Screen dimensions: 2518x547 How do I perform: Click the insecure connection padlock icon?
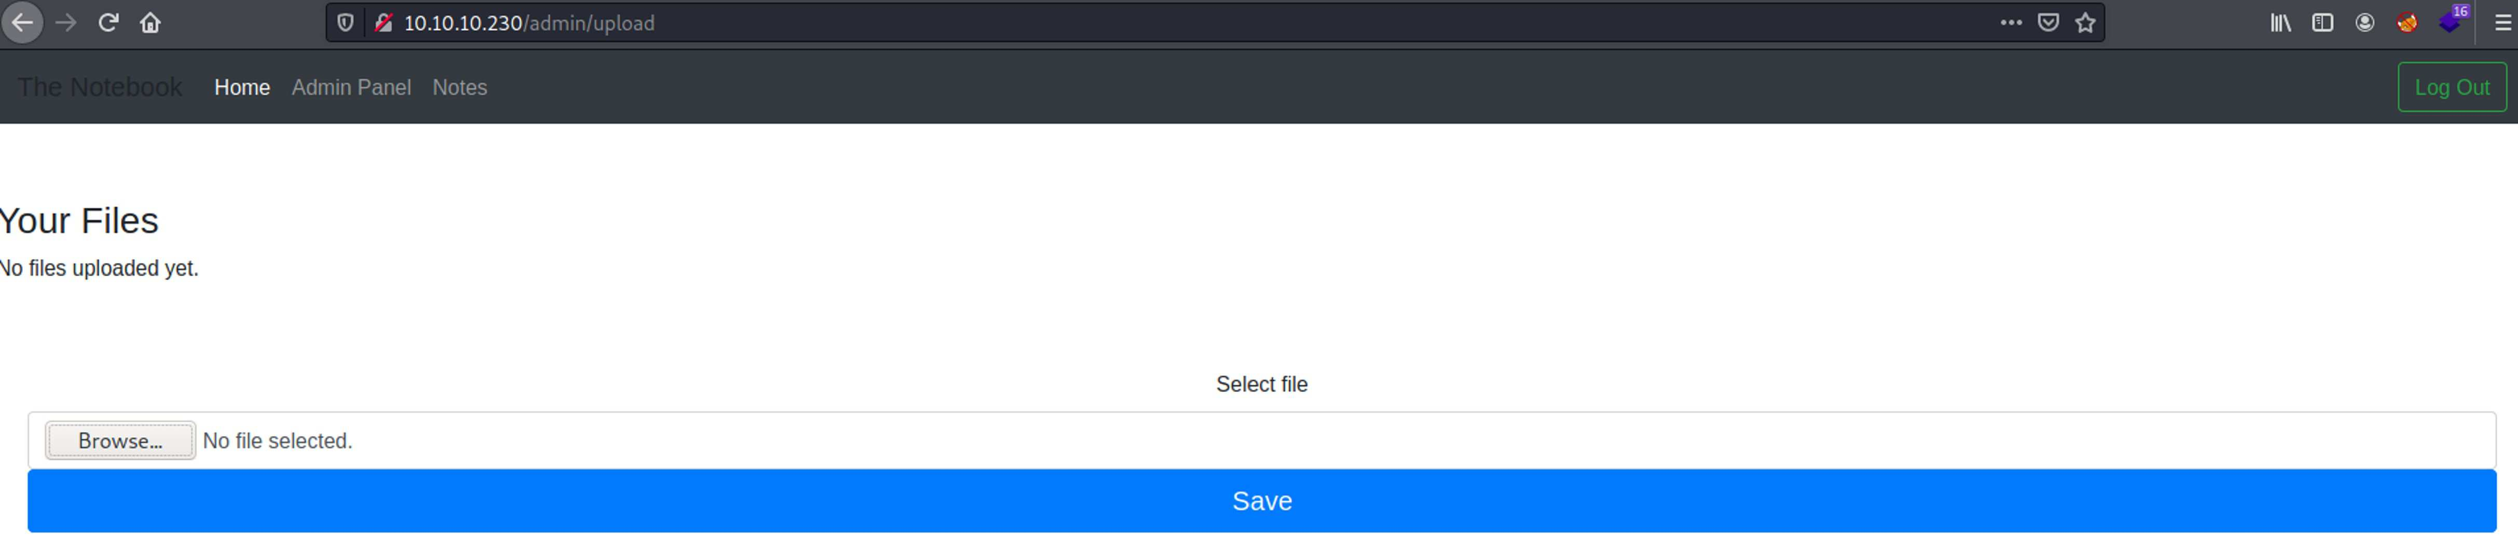point(383,22)
